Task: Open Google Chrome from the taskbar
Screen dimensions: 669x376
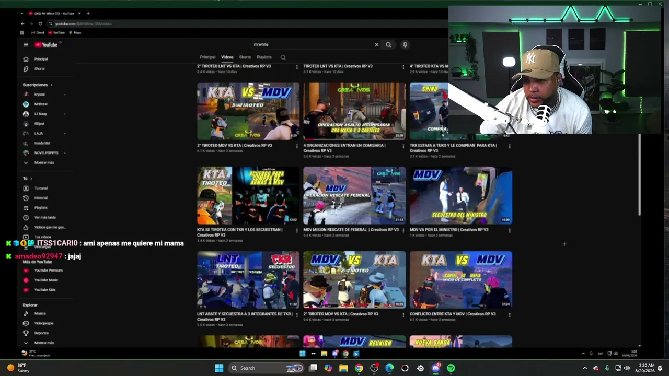Action: pyautogui.click(x=359, y=368)
